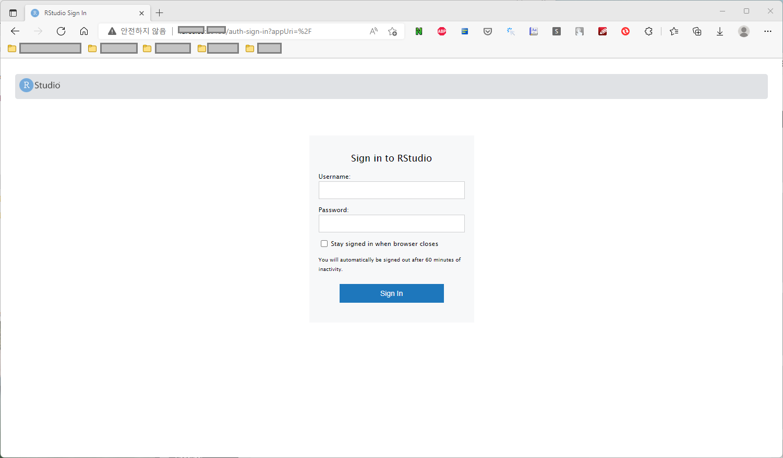
Task: Open the gray S extension
Action: [557, 31]
